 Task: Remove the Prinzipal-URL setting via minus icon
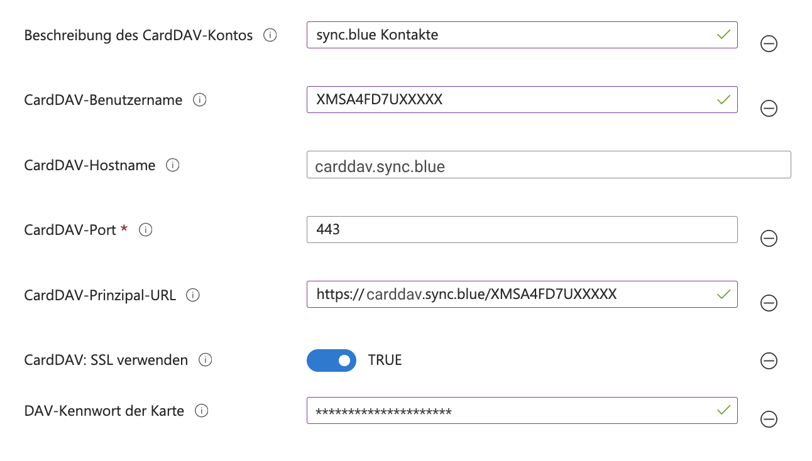(769, 303)
